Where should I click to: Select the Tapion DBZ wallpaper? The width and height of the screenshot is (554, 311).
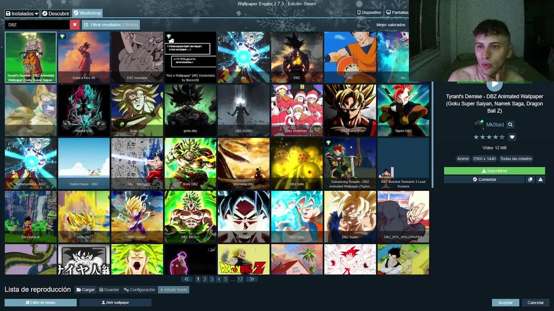(x=403, y=110)
